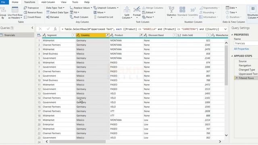Click the Pivot Column button
This screenshot has height=145, width=258.
click(79, 17)
